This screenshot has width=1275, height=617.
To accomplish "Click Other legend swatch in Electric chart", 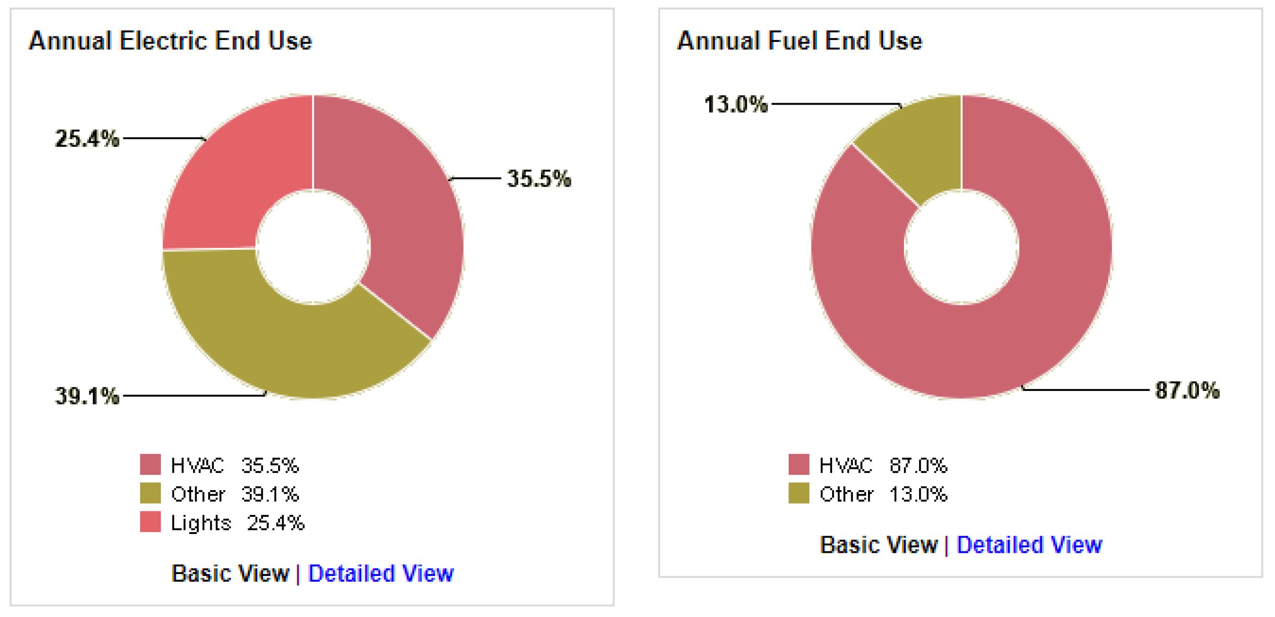I will point(150,494).
